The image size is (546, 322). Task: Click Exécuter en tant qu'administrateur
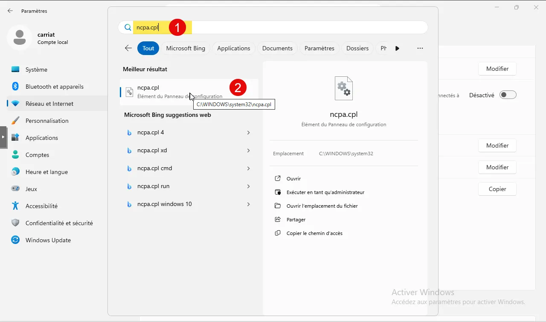pyautogui.click(x=325, y=192)
